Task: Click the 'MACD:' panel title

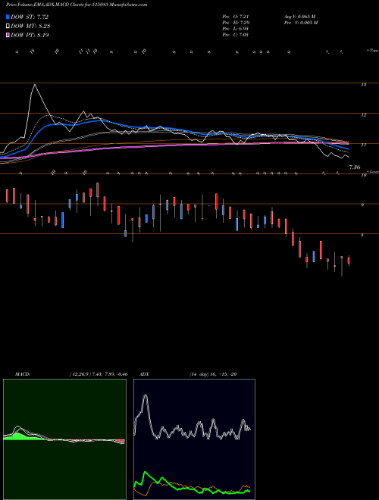Action: [x=23, y=374]
